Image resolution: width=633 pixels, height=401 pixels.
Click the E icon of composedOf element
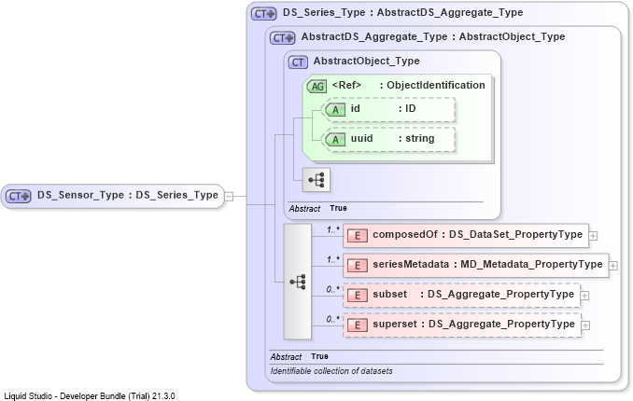[358, 236]
